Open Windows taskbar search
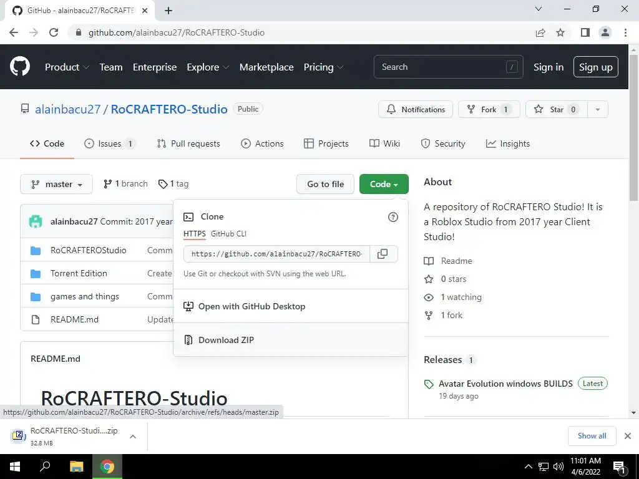 (45, 467)
